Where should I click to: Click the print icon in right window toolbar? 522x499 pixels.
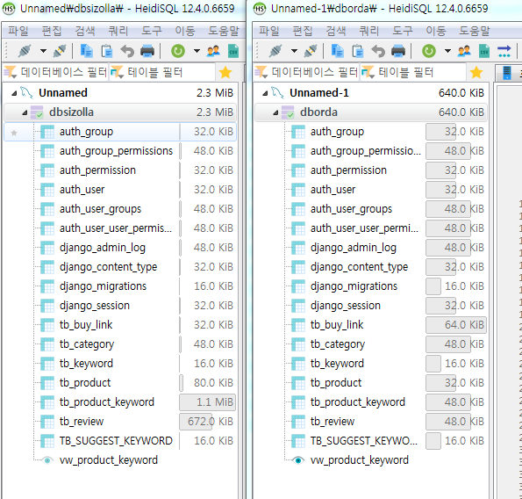pos(398,51)
